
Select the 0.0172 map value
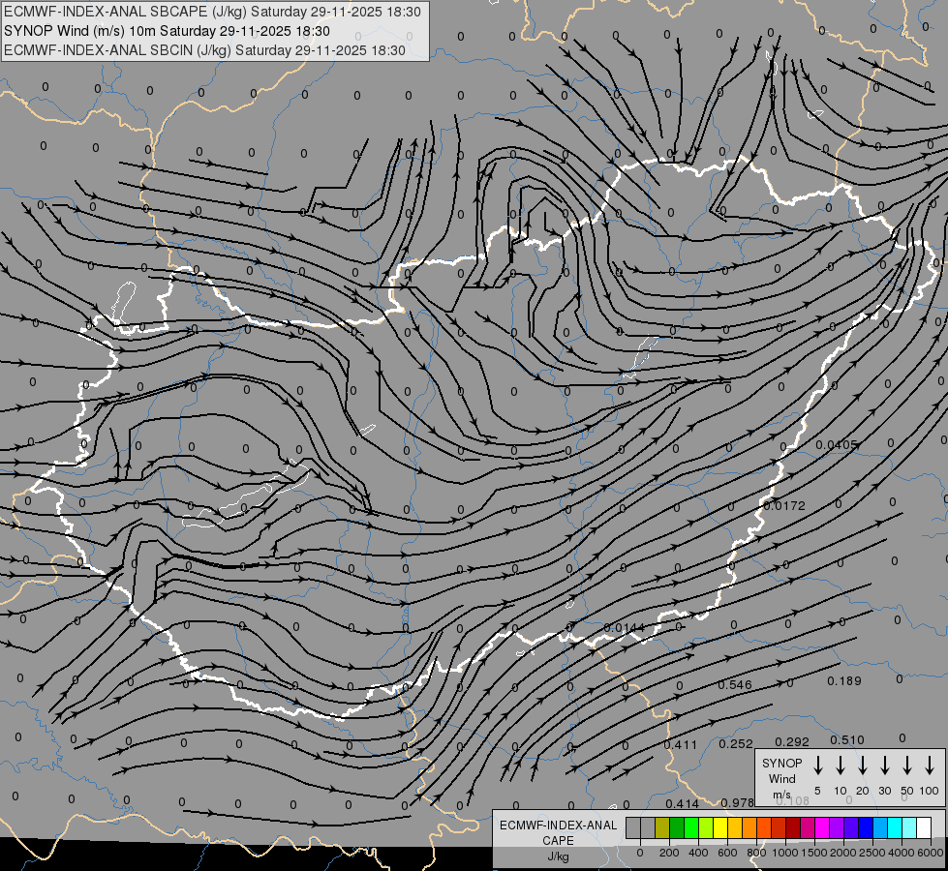784,505
